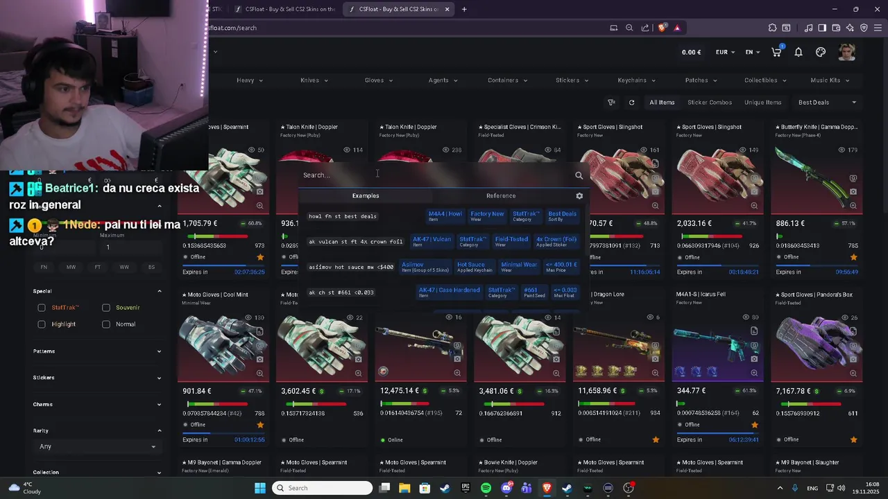Viewport: 888px width, 499px height.
Task: Click the share page icon in address bar
Action: tap(645, 28)
